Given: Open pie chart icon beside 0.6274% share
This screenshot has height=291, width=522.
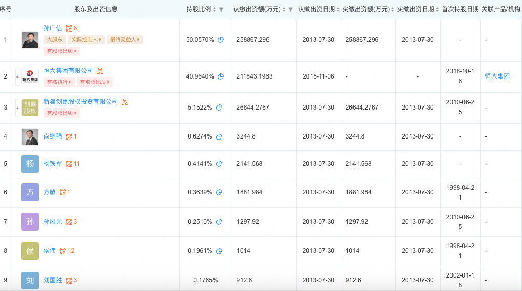Looking at the screenshot, I should [x=219, y=136].
